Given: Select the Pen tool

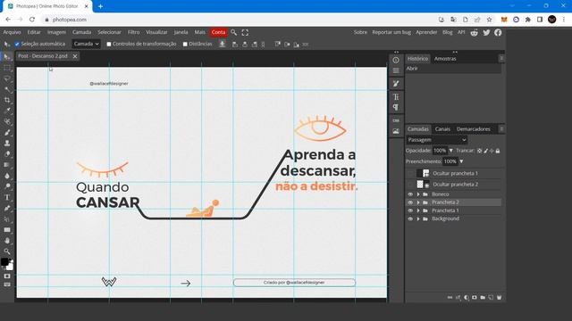Looking at the screenshot, I should tap(7, 208).
